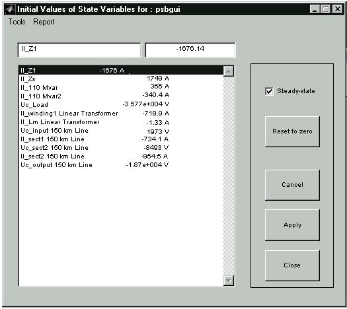This screenshot has width=347, height=309.
Task: Click the Il_Z1 variable name field
Action: tap(79, 50)
